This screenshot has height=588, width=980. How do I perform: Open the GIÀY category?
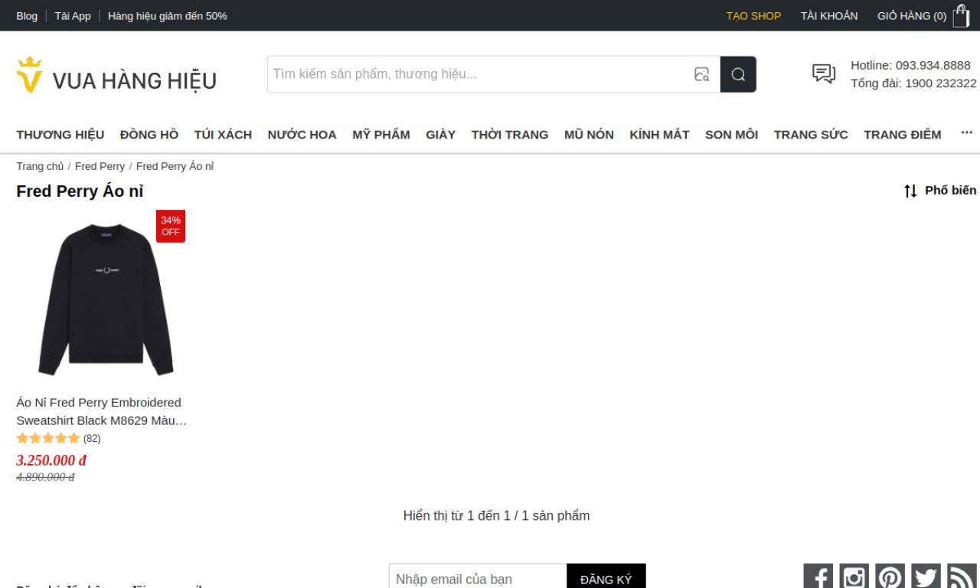coord(441,135)
